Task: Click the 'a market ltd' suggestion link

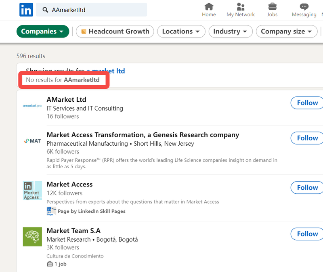Action: (x=106, y=71)
